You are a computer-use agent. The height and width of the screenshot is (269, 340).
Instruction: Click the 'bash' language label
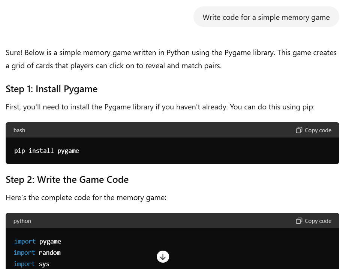19,130
